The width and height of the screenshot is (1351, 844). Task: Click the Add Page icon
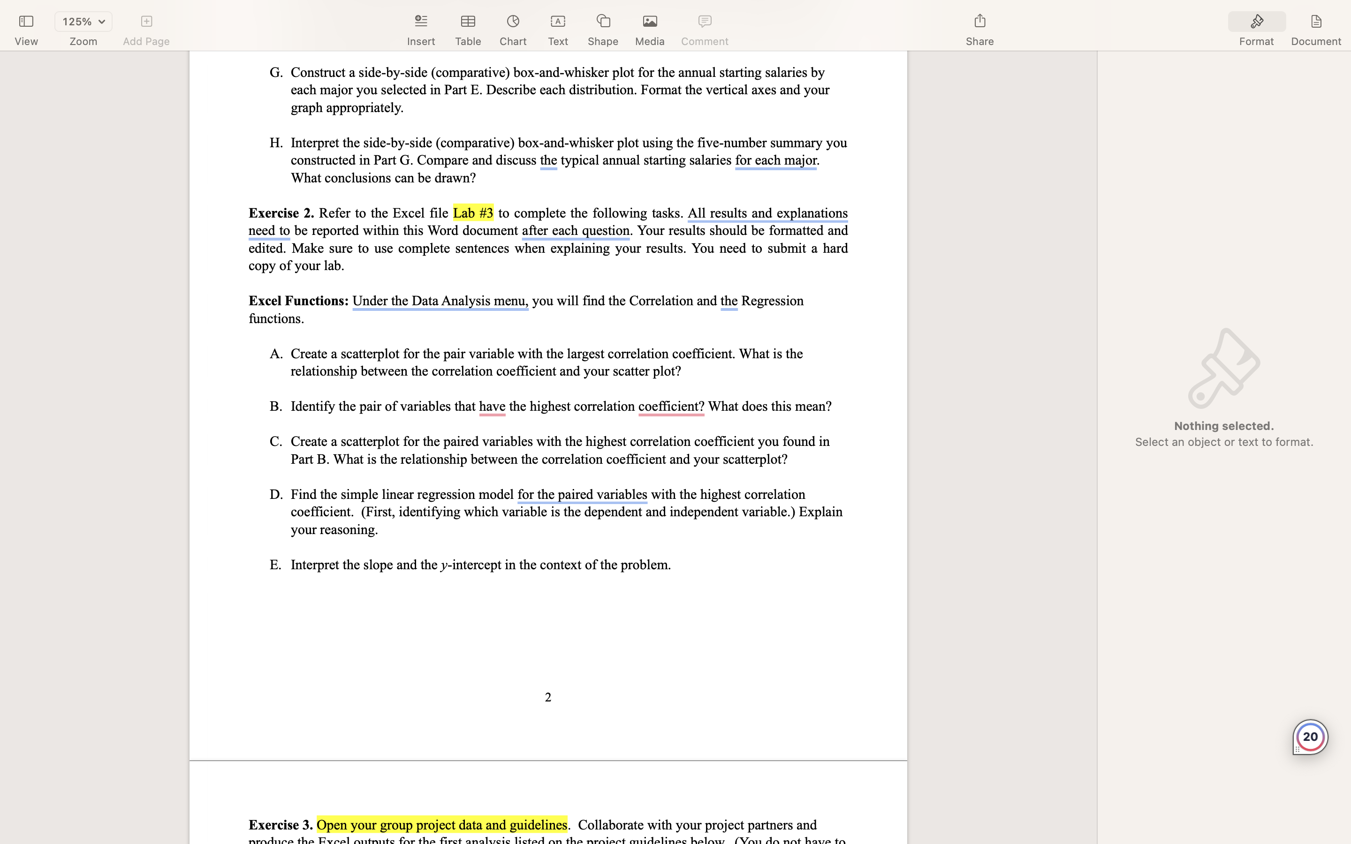[146, 22]
